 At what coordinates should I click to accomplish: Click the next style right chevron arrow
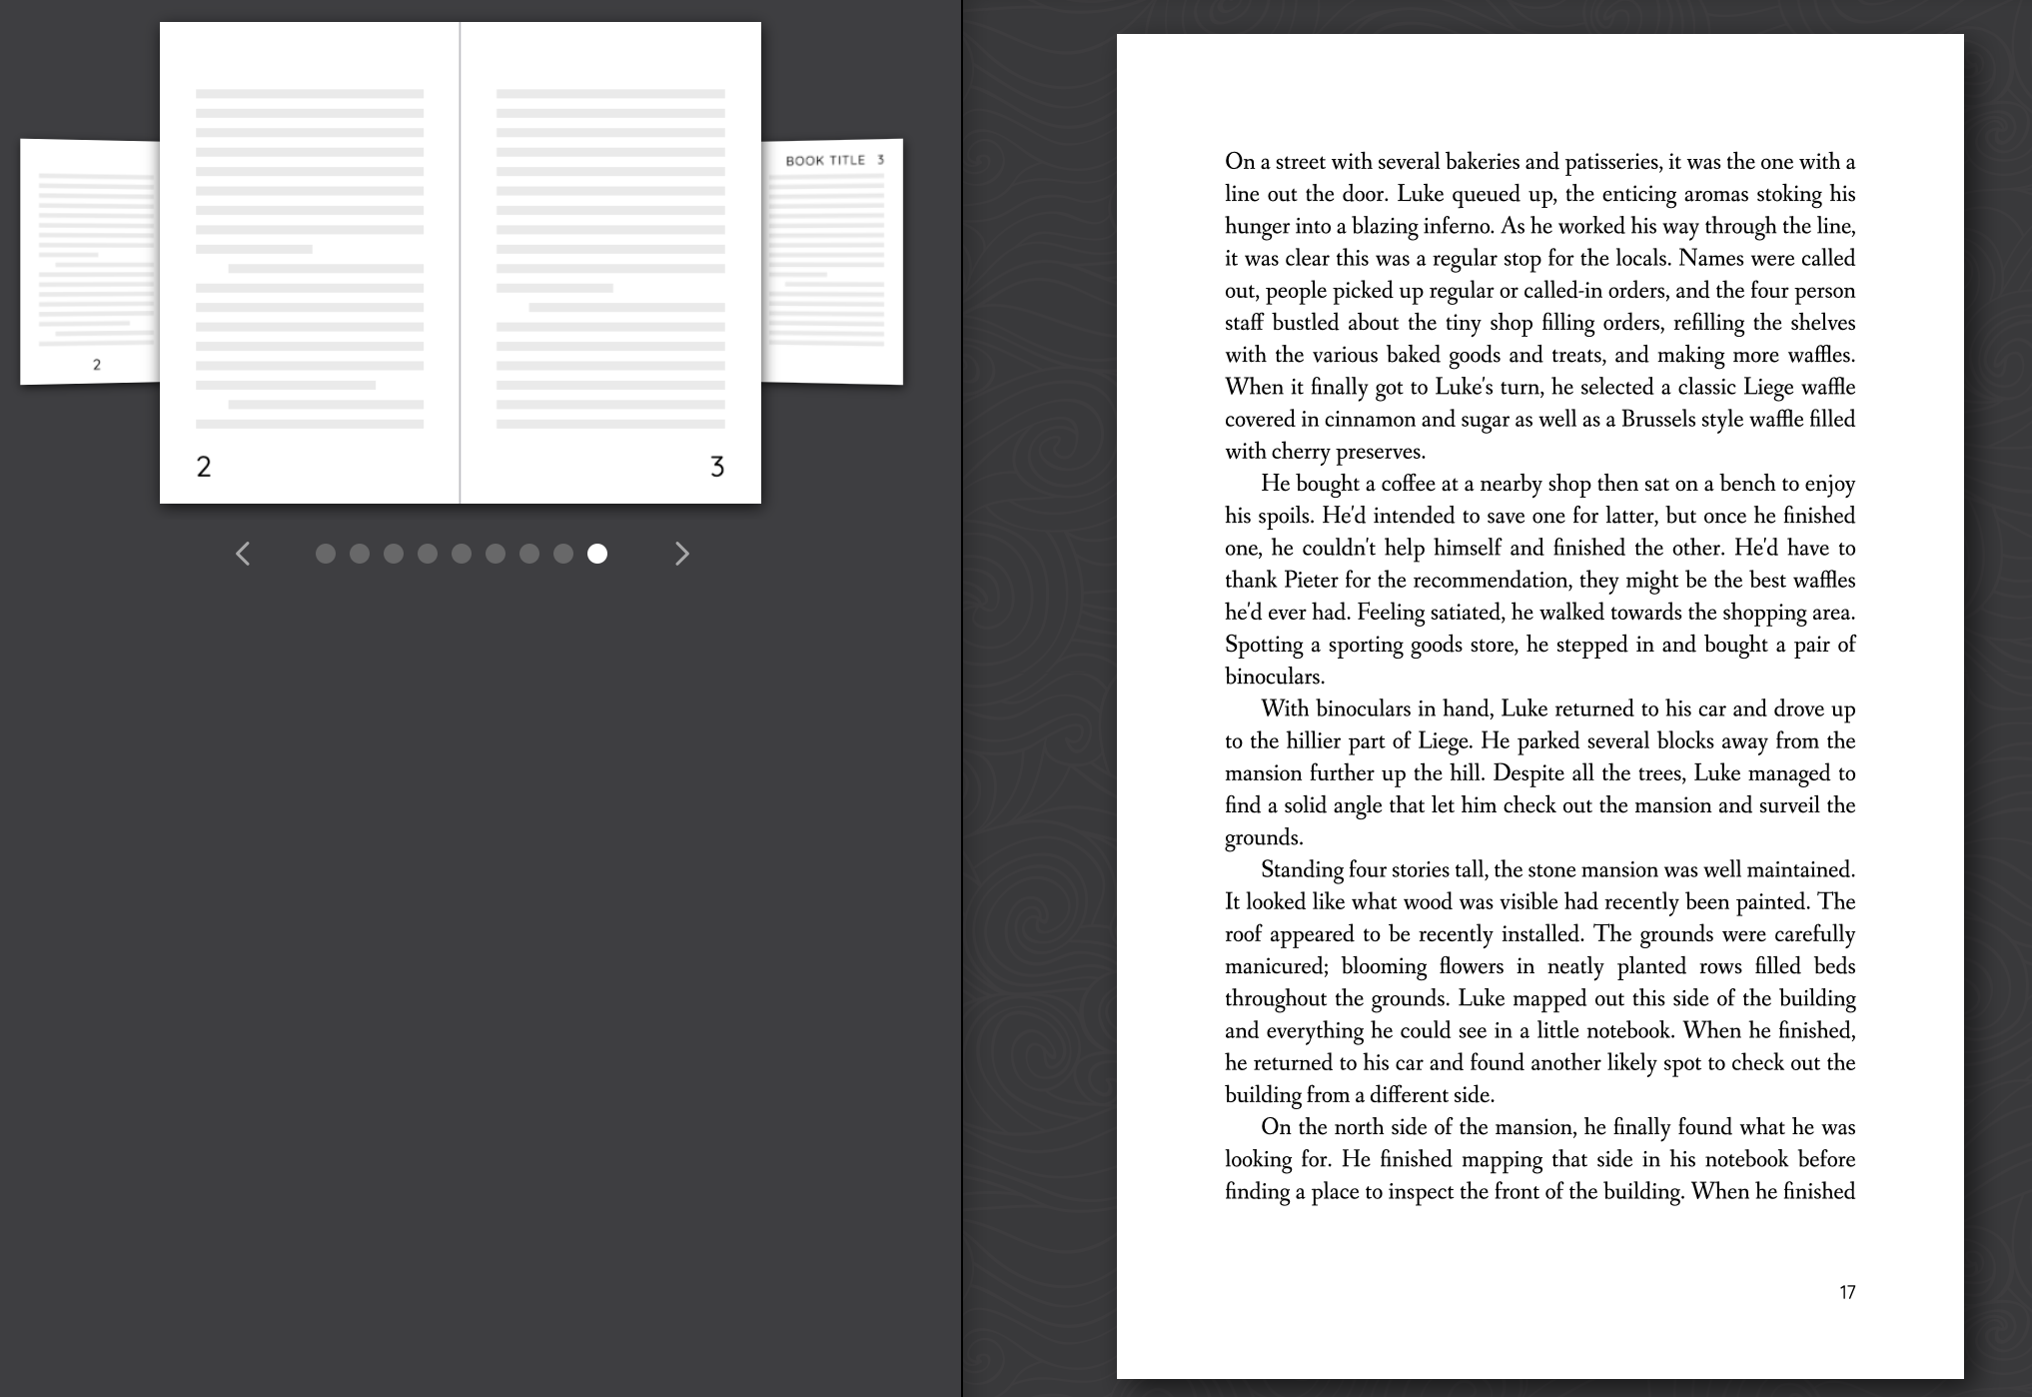[x=682, y=554]
